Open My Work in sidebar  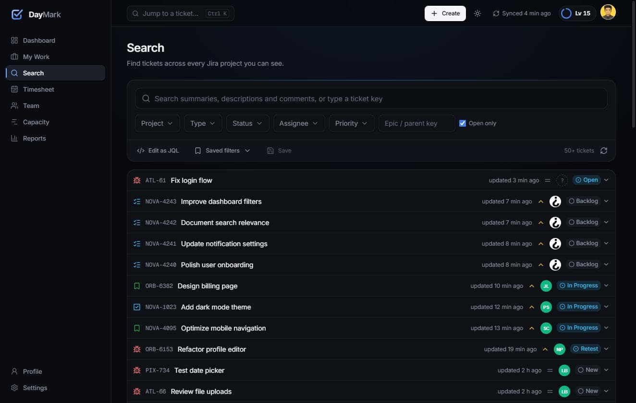point(55,57)
